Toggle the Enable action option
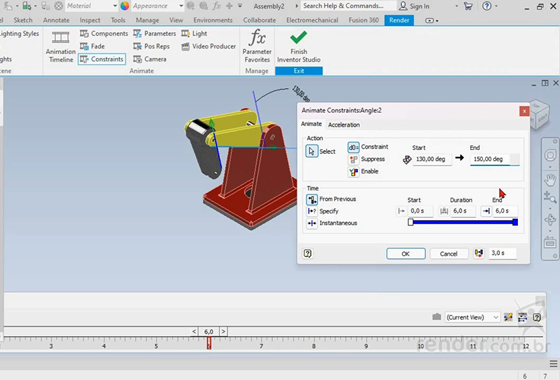 tap(353, 172)
